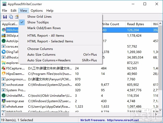
Task: Click the csrss.exe row icon
Action: 4,46
